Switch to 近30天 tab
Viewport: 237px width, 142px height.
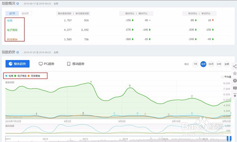pyautogui.click(x=25, y=14)
